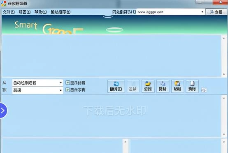
Task: Click the greyed-out toolbar button next to translate
Action: [133, 86]
